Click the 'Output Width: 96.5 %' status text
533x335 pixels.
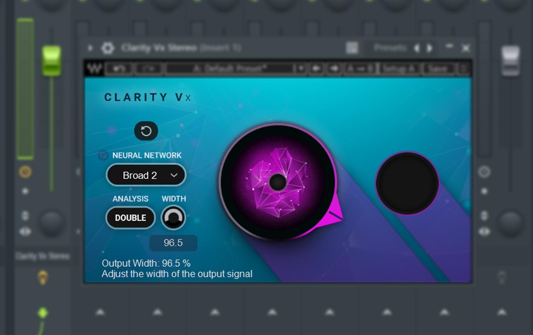146,263
